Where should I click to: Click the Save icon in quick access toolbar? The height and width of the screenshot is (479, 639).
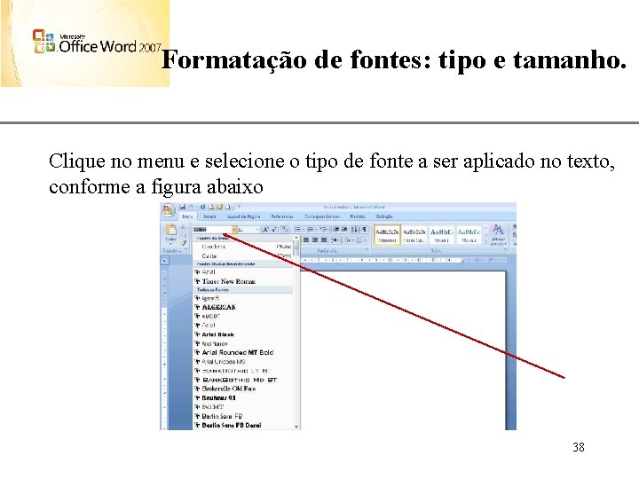click(x=182, y=207)
